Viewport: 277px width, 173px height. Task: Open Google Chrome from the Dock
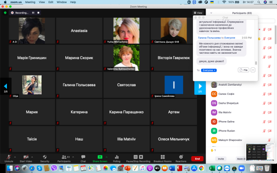(x=201, y=168)
